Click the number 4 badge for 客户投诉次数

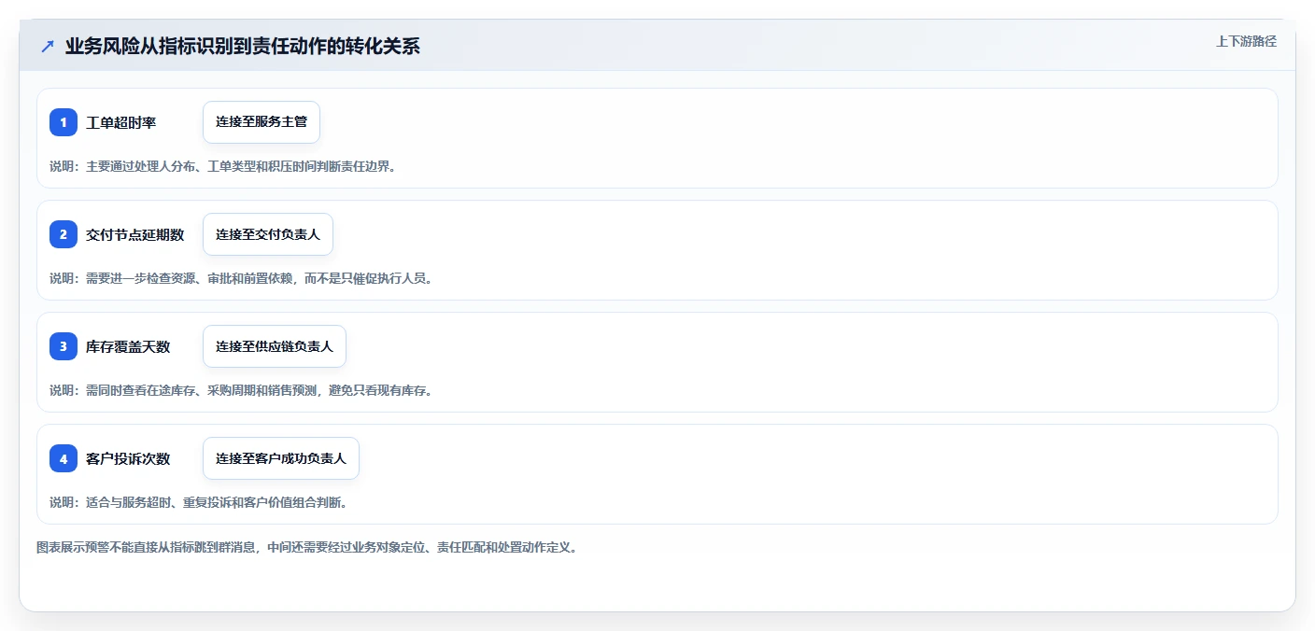[64, 458]
